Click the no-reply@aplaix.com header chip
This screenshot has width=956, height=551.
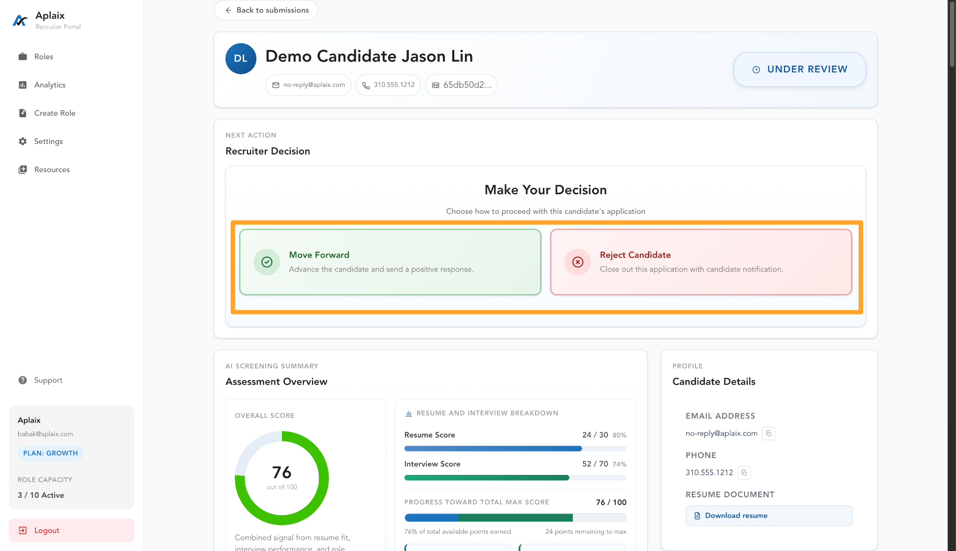point(308,85)
